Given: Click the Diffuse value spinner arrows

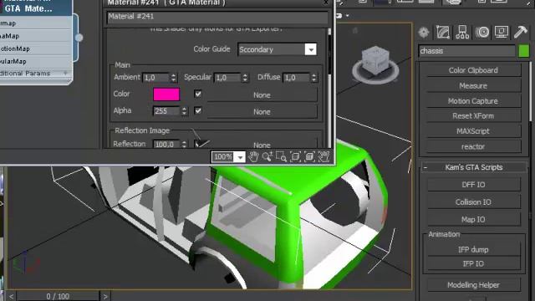Looking at the screenshot, I should 314,78.
